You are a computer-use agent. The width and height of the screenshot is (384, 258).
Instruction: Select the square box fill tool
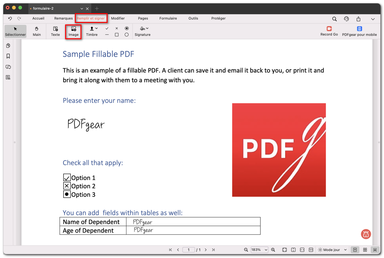117,35
